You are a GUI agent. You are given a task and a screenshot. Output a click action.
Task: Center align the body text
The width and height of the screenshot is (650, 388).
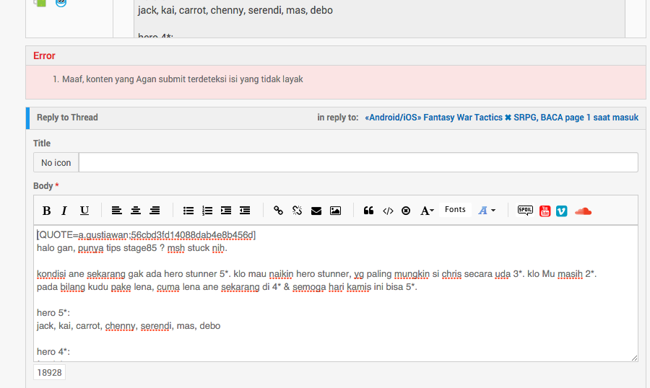coord(136,211)
